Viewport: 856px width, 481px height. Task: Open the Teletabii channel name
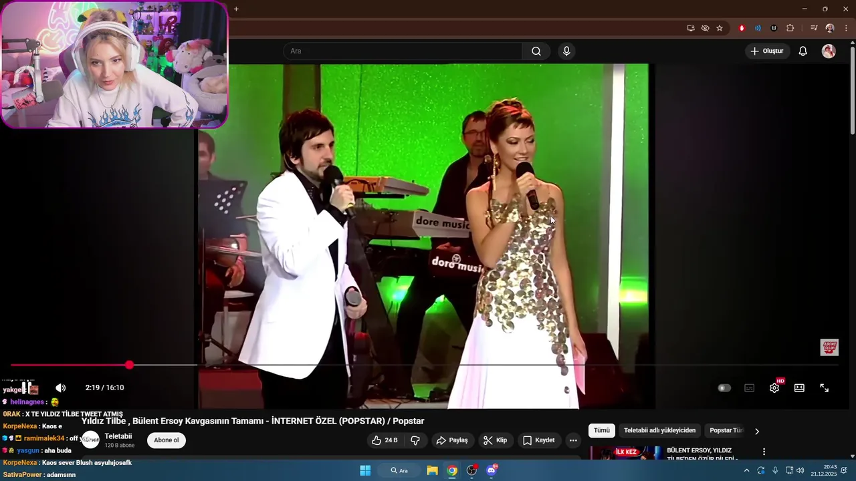118,436
